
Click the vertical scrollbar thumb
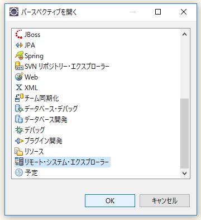(184, 133)
